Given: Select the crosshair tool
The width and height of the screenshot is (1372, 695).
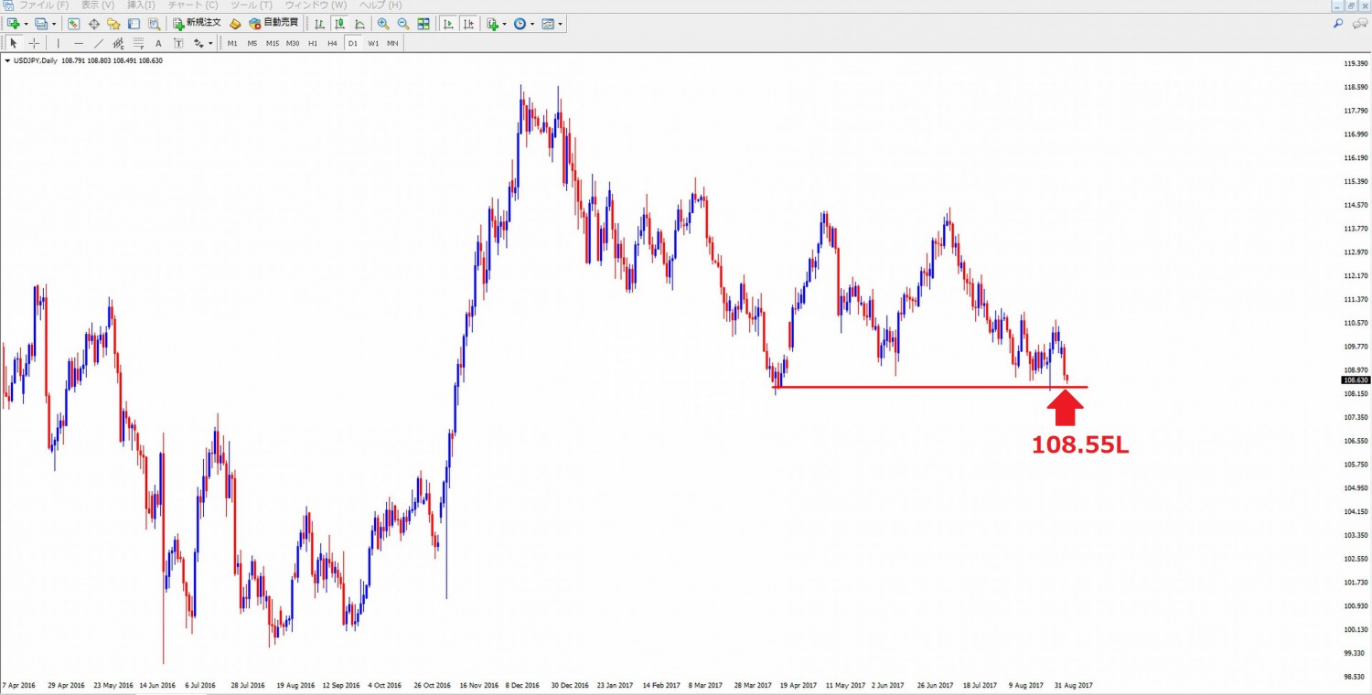Looking at the screenshot, I should coord(34,43).
